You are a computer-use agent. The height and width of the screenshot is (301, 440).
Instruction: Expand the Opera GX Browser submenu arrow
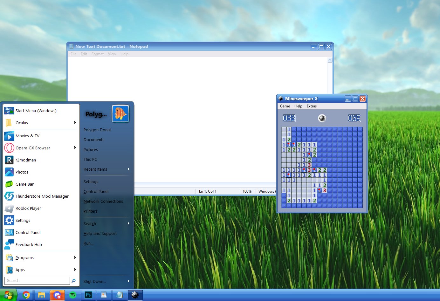pyautogui.click(x=75, y=148)
